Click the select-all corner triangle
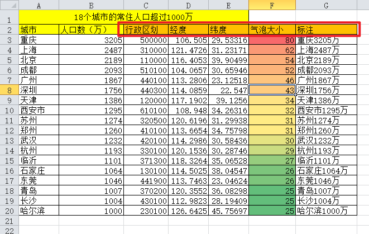Viewport: 369px width, 234px height. (9, 4)
